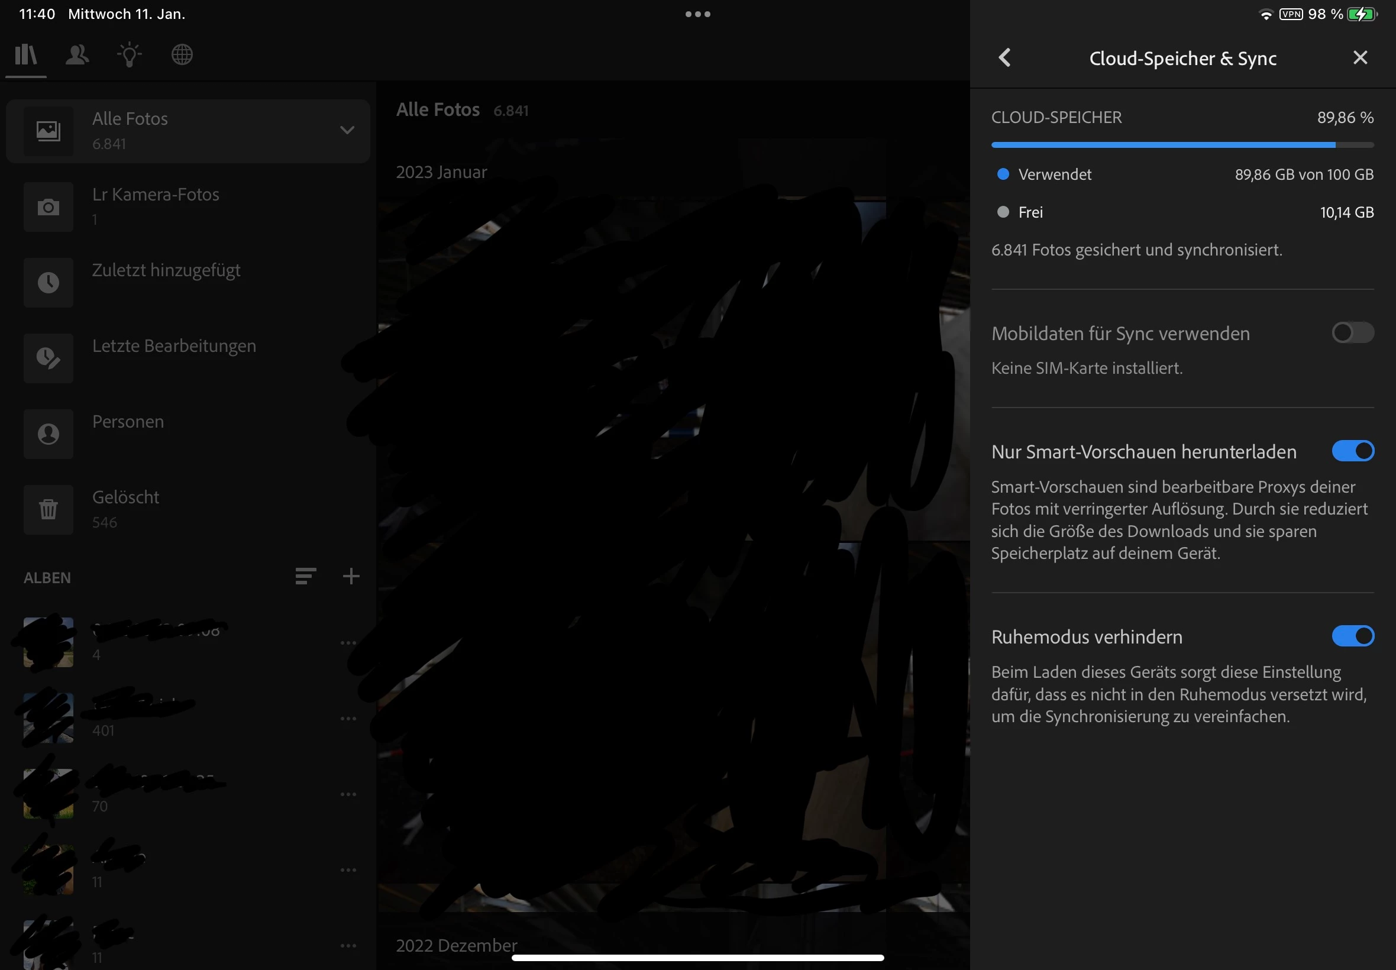Tap the three-dot multitasking menu at top

click(x=697, y=14)
